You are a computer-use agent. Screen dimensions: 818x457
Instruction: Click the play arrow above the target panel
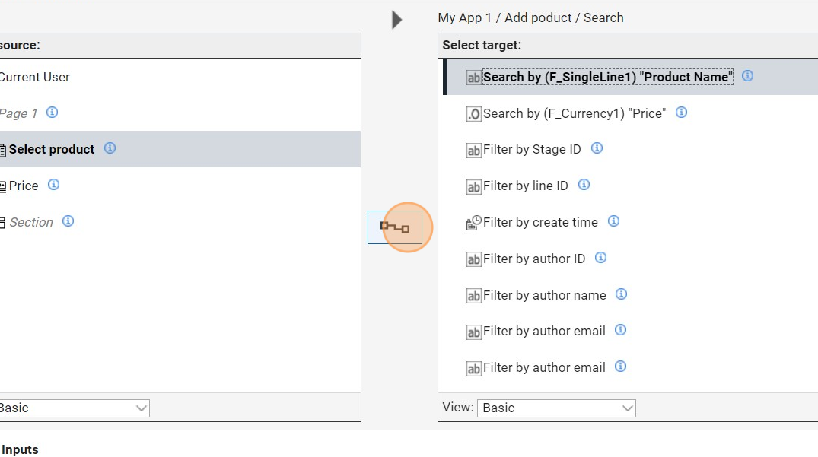tap(396, 20)
